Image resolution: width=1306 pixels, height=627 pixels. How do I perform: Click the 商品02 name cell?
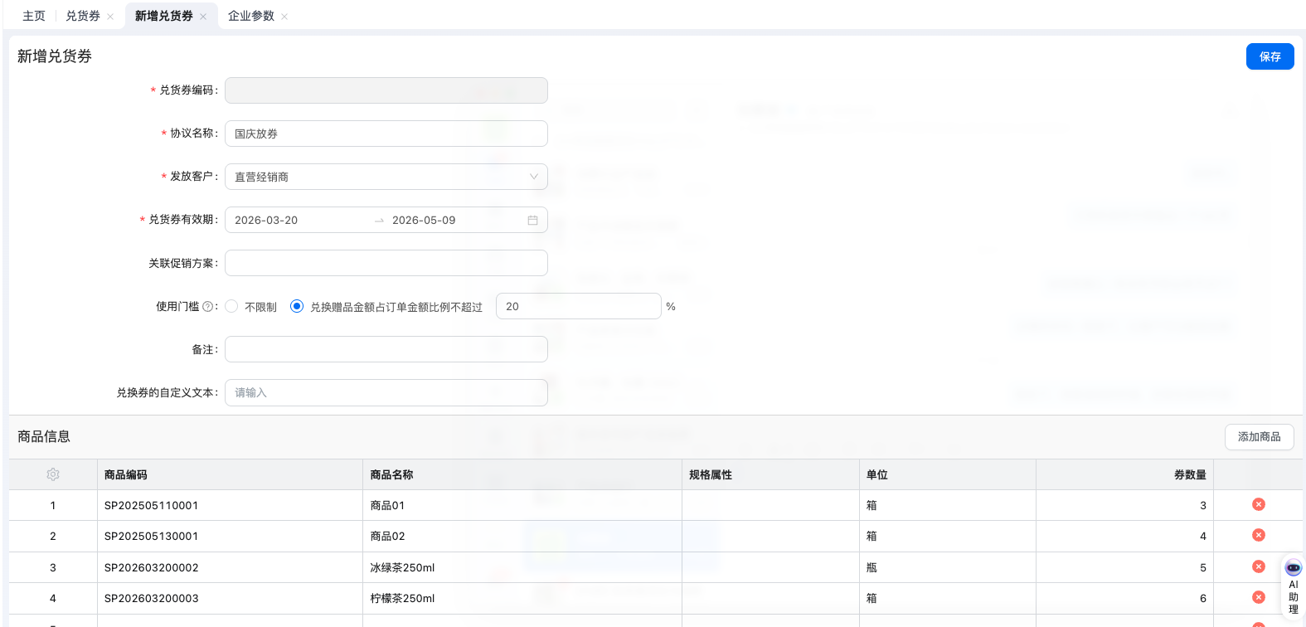coord(522,536)
